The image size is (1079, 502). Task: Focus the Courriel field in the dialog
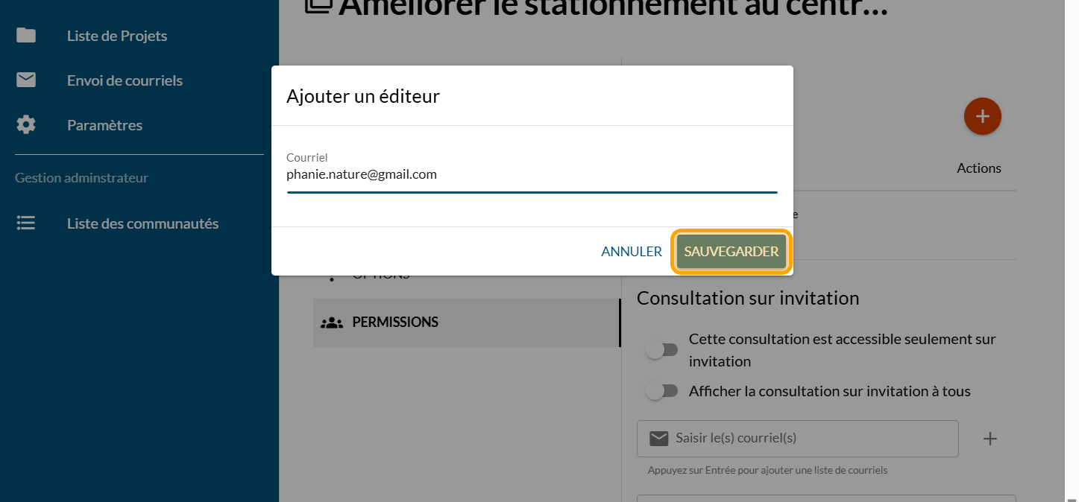coord(531,175)
